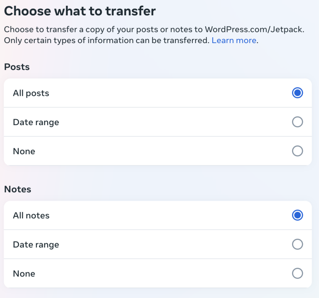The width and height of the screenshot is (319, 298).
Task: Select the None radio button under Notes
Action: point(297,273)
